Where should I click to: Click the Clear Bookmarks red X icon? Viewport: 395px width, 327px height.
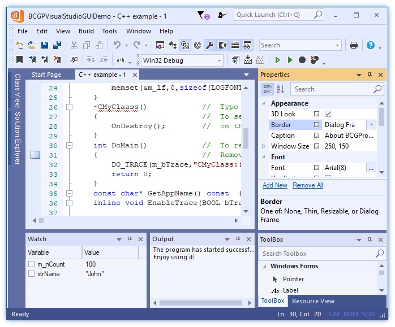pyautogui.click(x=57, y=60)
